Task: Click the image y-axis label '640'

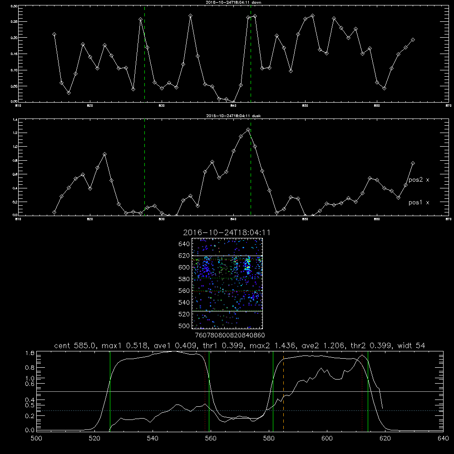Action: pyautogui.click(x=184, y=244)
